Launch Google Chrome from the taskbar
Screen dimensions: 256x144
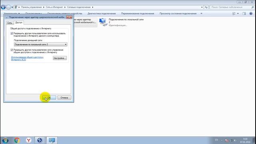pyautogui.click(x=17, y=140)
